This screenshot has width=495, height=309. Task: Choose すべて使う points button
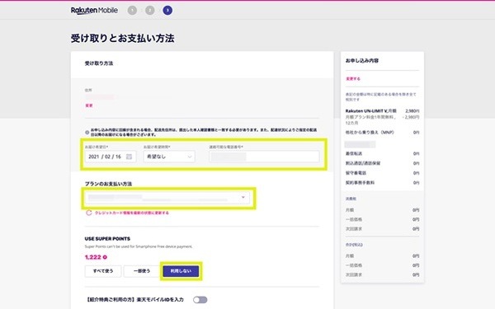[x=103, y=271]
